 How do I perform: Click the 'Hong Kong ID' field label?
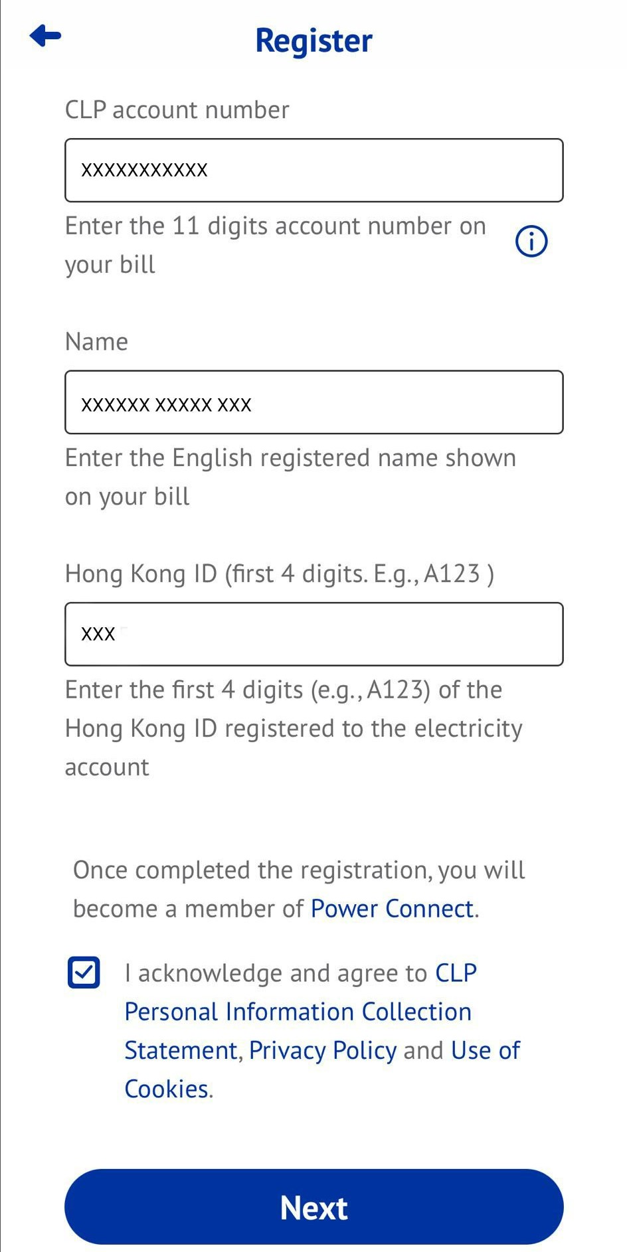(280, 574)
